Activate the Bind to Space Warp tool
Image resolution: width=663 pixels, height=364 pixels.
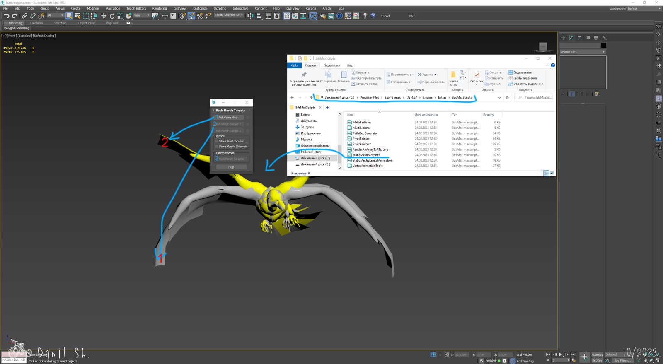coord(41,16)
